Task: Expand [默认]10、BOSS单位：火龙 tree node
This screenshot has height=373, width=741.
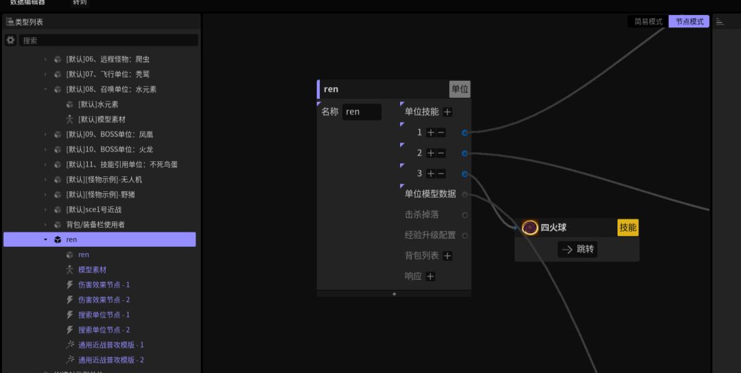Action: point(45,149)
